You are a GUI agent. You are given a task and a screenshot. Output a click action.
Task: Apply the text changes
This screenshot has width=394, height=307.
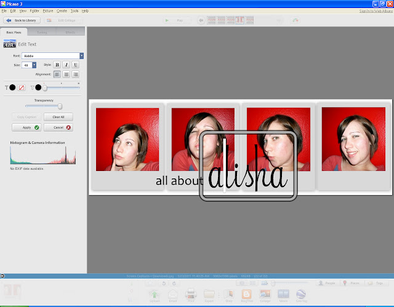26,127
